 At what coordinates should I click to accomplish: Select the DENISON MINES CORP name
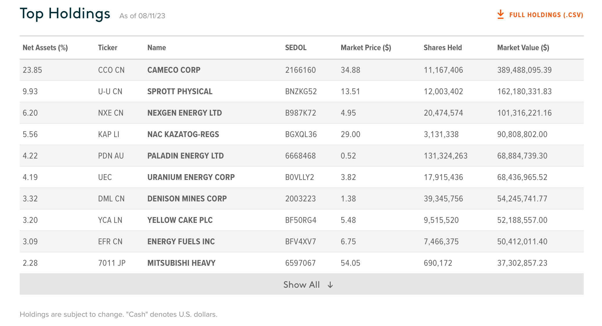(187, 199)
